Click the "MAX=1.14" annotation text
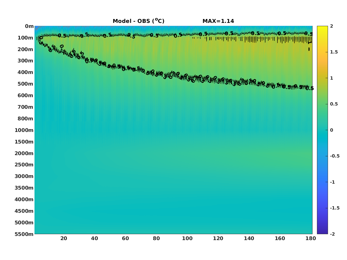 pos(218,21)
